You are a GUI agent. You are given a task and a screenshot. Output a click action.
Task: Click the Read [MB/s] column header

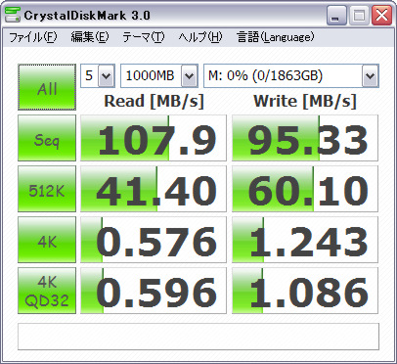[x=154, y=101]
